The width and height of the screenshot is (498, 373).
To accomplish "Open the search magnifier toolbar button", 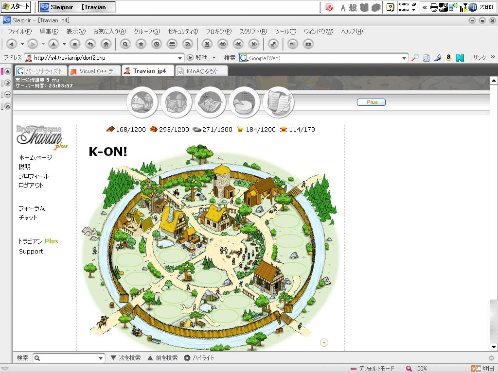I will (125, 44).
